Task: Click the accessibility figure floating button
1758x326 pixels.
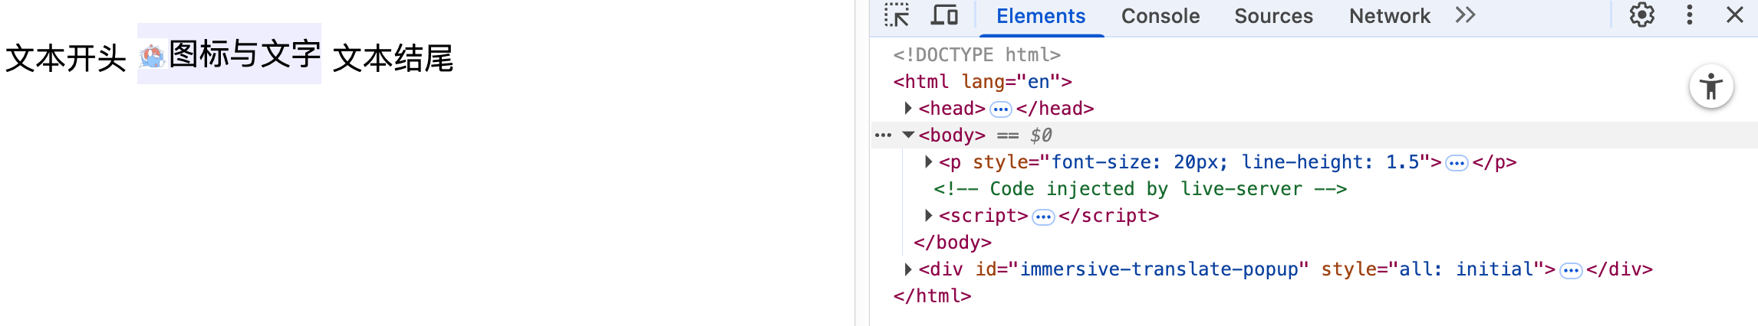Action: [x=1711, y=86]
